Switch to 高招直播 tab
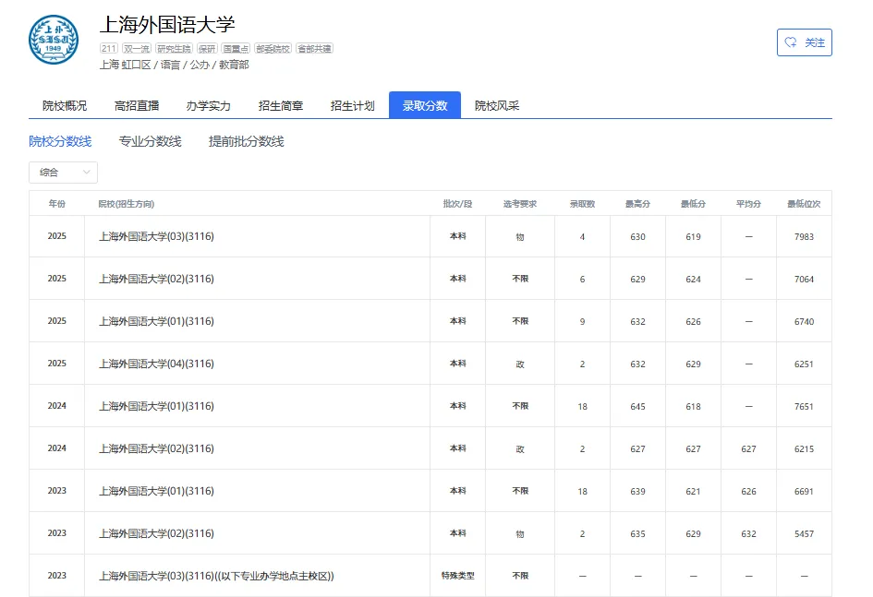Screen dimensions: 873x597 (x=137, y=105)
